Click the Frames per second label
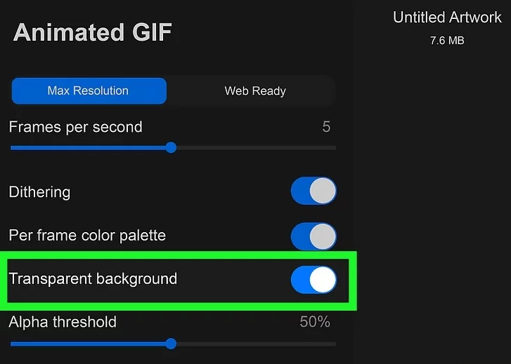The image size is (511, 364). 75,127
